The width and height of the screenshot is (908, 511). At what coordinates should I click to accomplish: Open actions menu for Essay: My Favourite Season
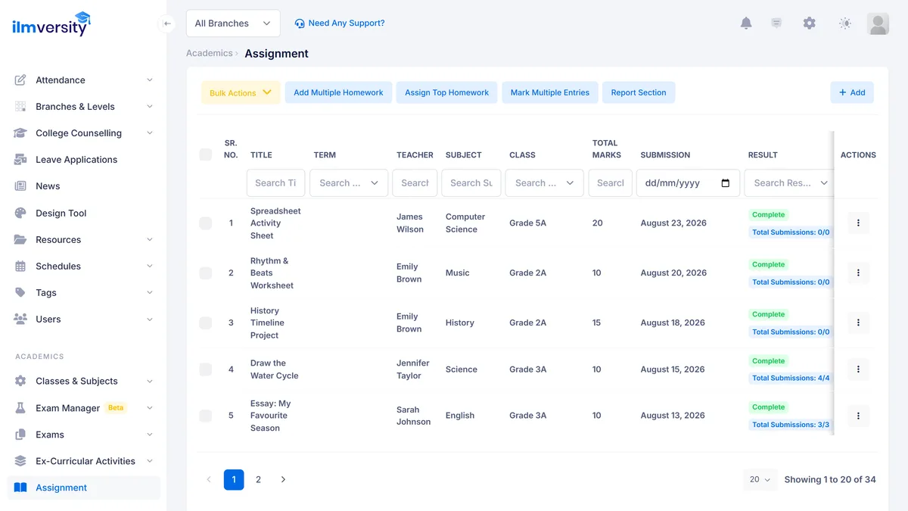pyautogui.click(x=858, y=416)
